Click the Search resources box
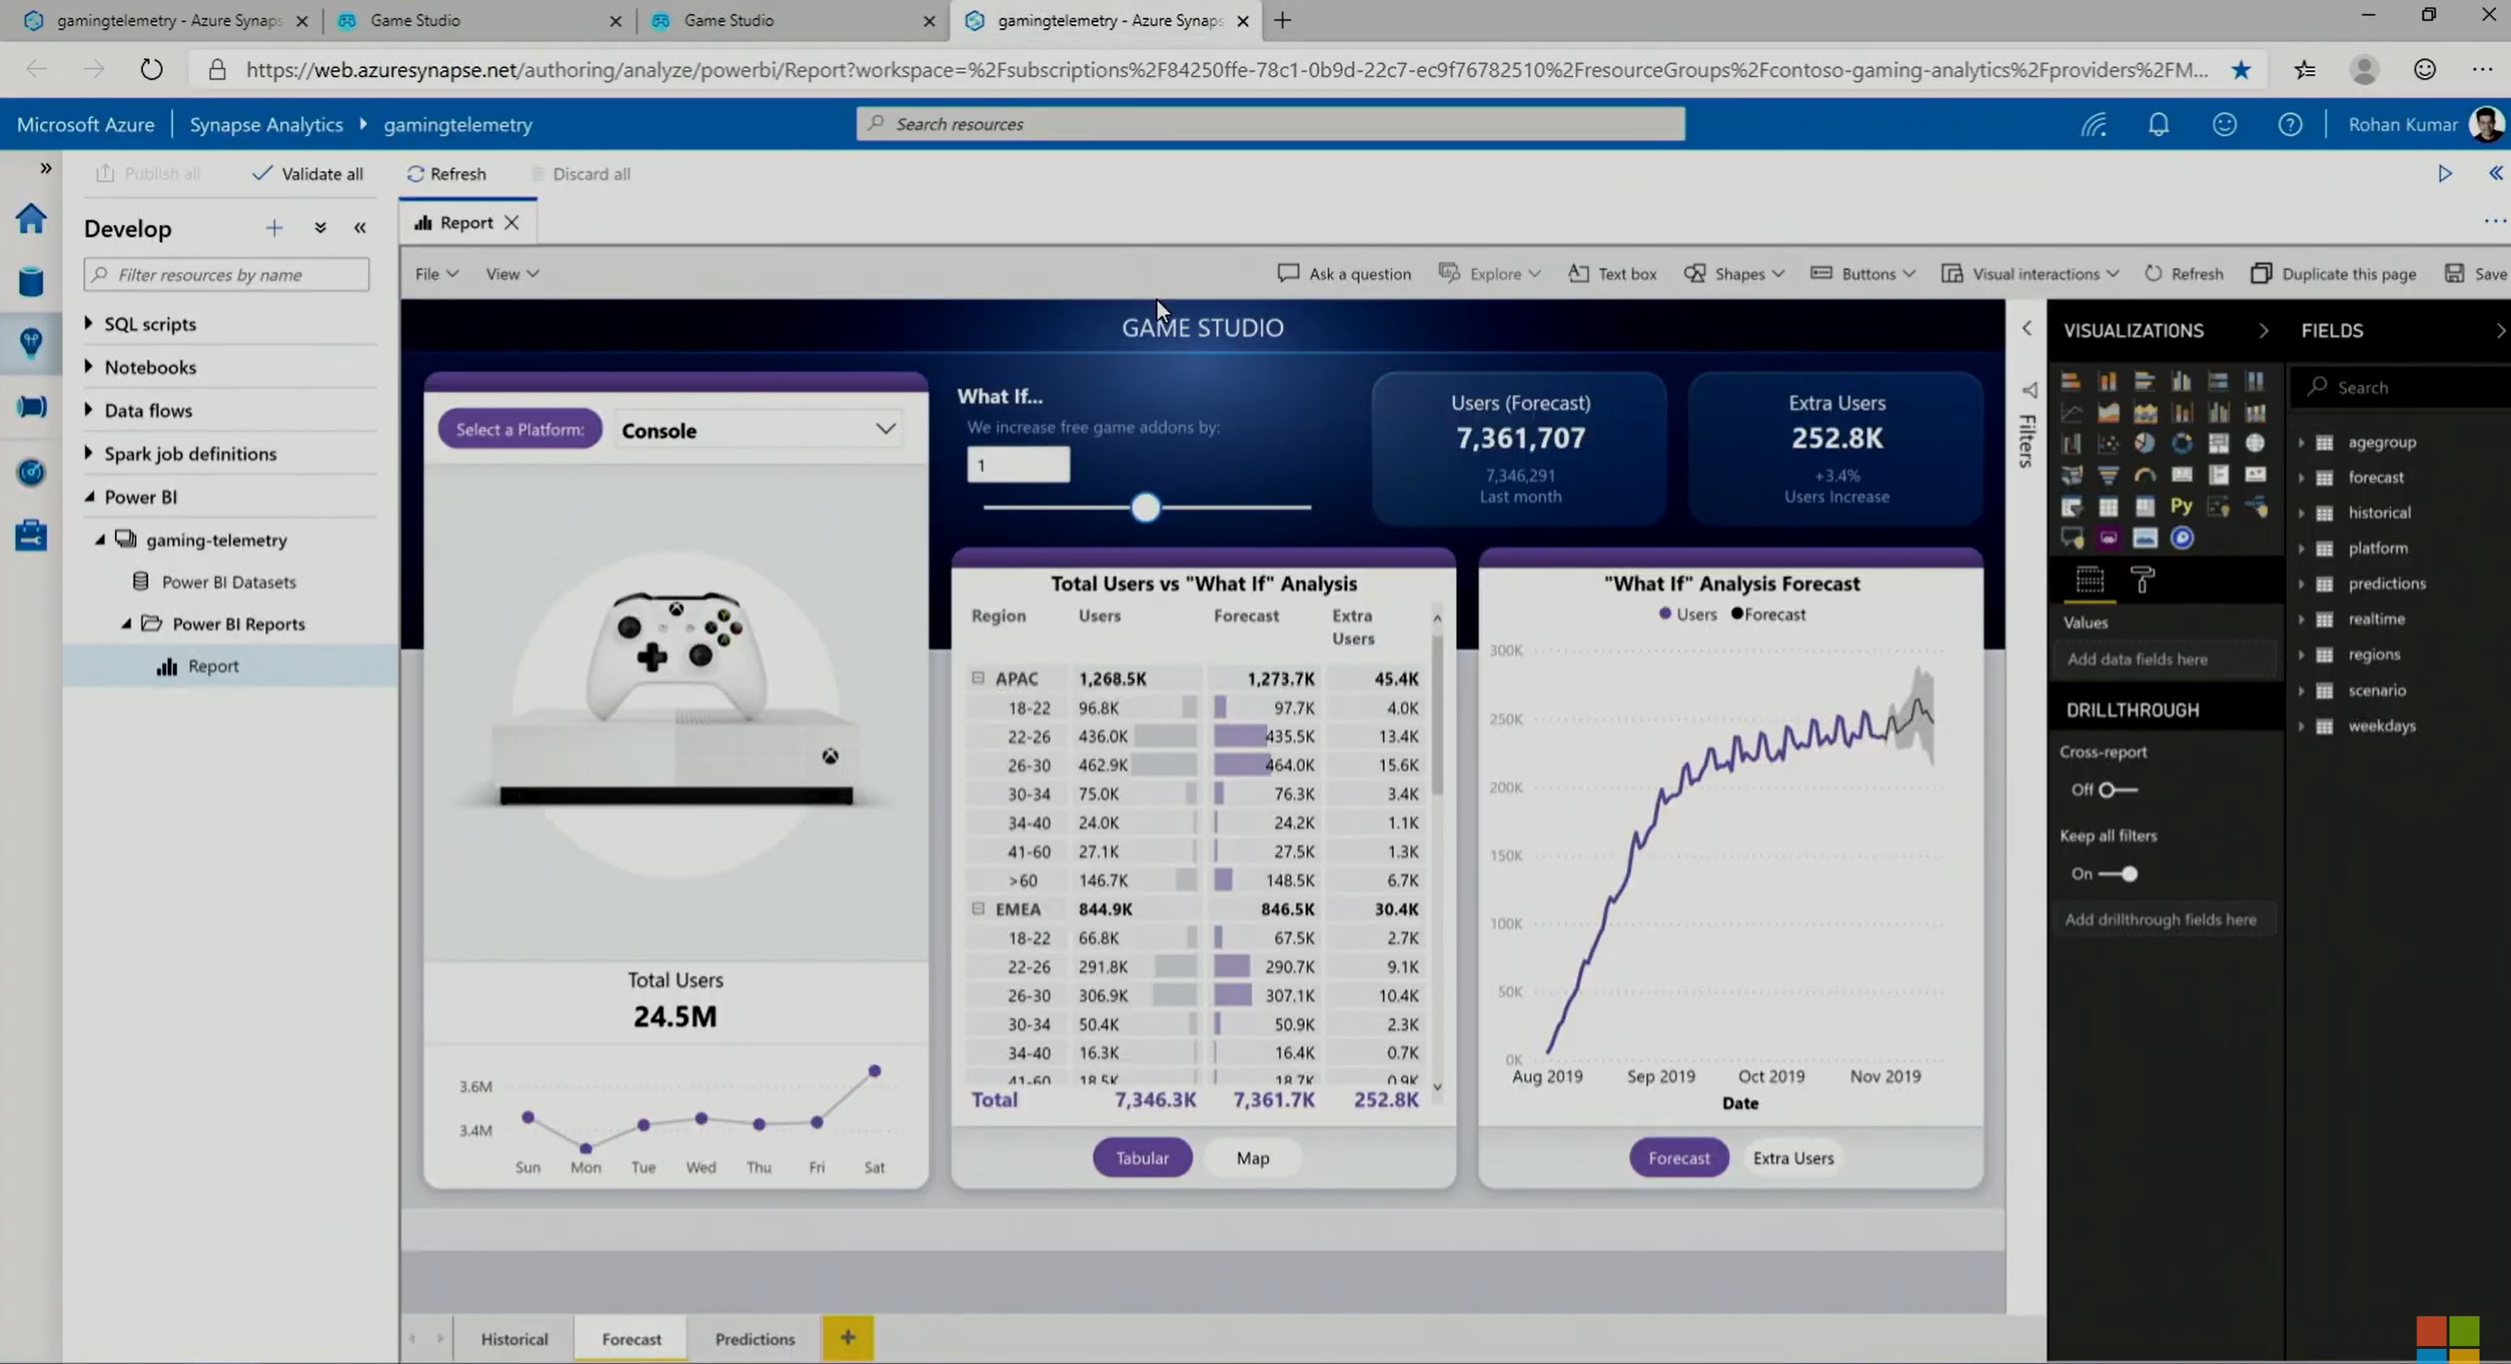 pos(1270,123)
